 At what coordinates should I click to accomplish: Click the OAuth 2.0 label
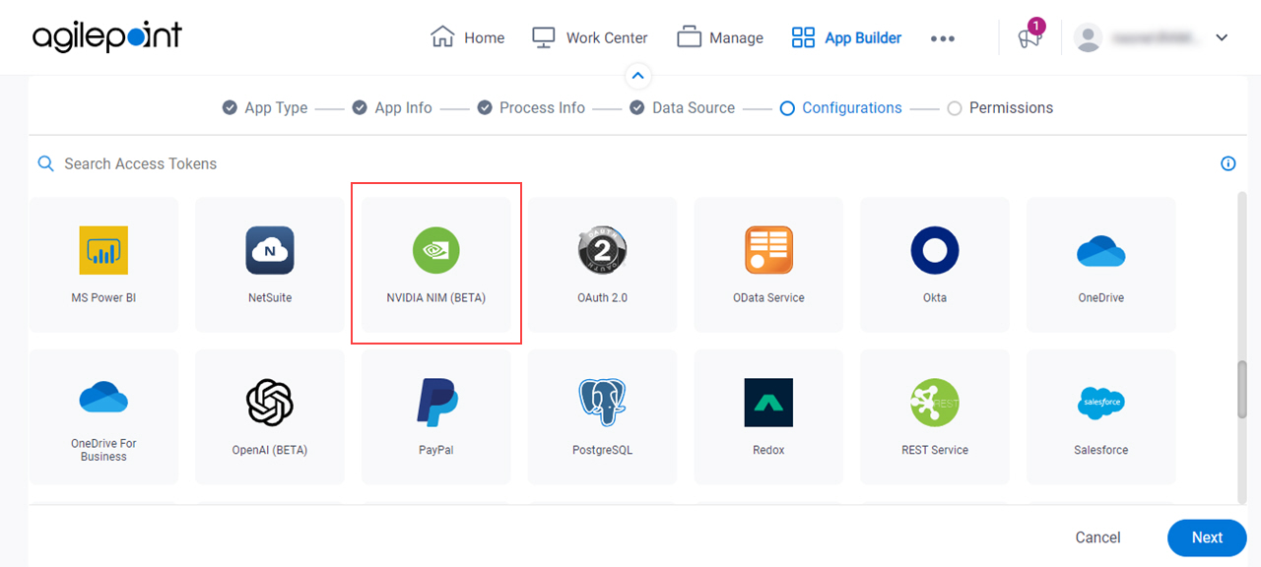(x=603, y=298)
